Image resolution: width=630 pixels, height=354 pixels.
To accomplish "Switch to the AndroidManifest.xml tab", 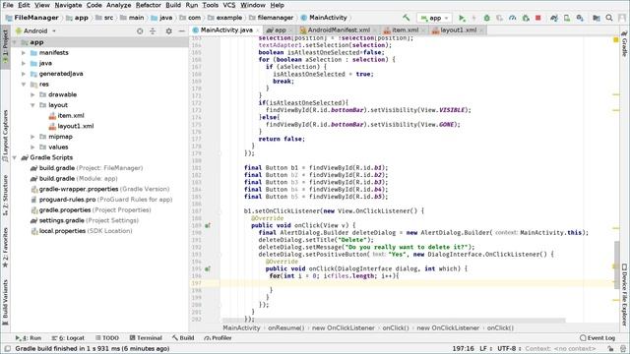I will (x=339, y=30).
